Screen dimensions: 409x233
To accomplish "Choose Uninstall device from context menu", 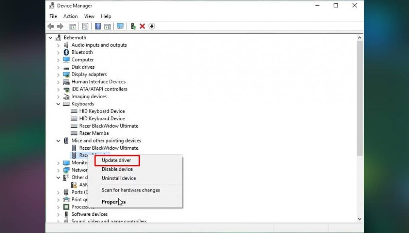I will click(119, 178).
